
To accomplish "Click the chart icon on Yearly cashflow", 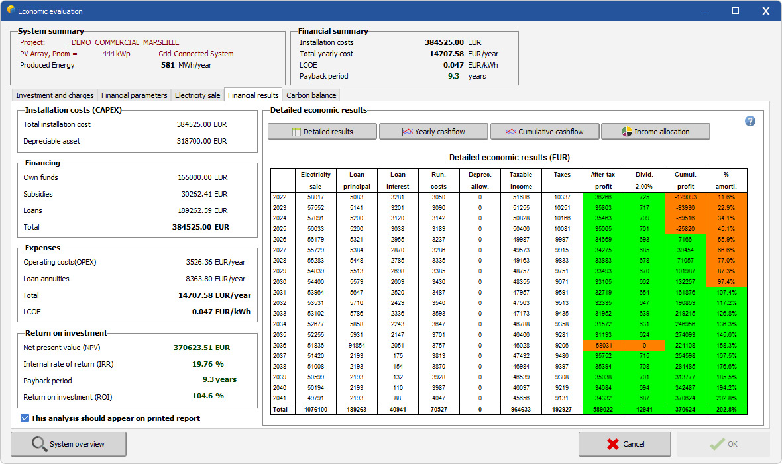I will coord(408,132).
